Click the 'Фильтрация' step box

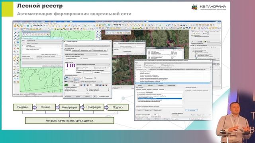coord(69,107)
